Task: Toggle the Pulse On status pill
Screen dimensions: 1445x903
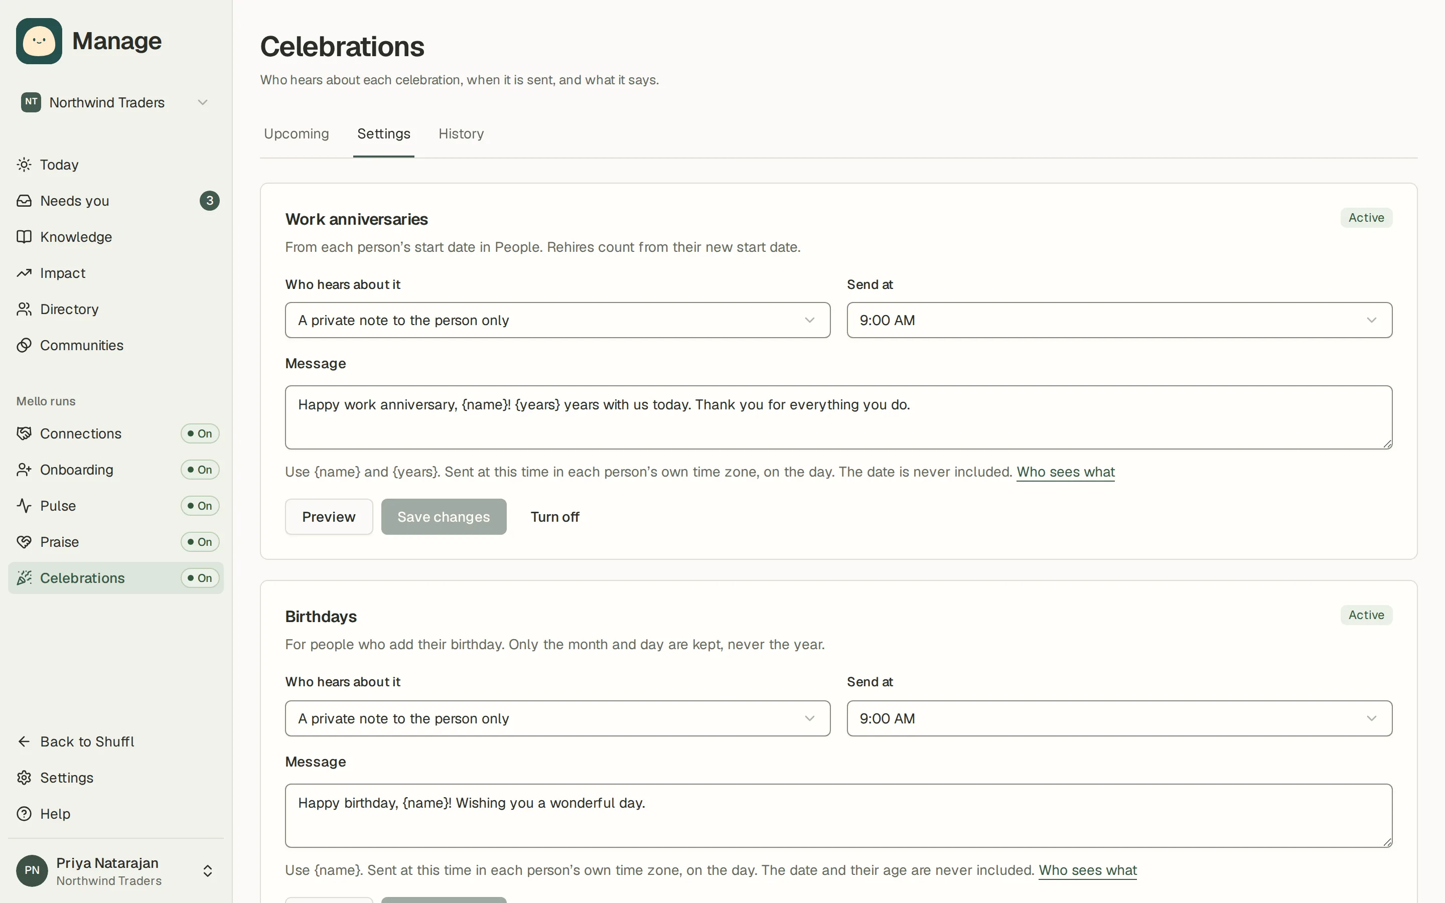Action: [200, 506]
